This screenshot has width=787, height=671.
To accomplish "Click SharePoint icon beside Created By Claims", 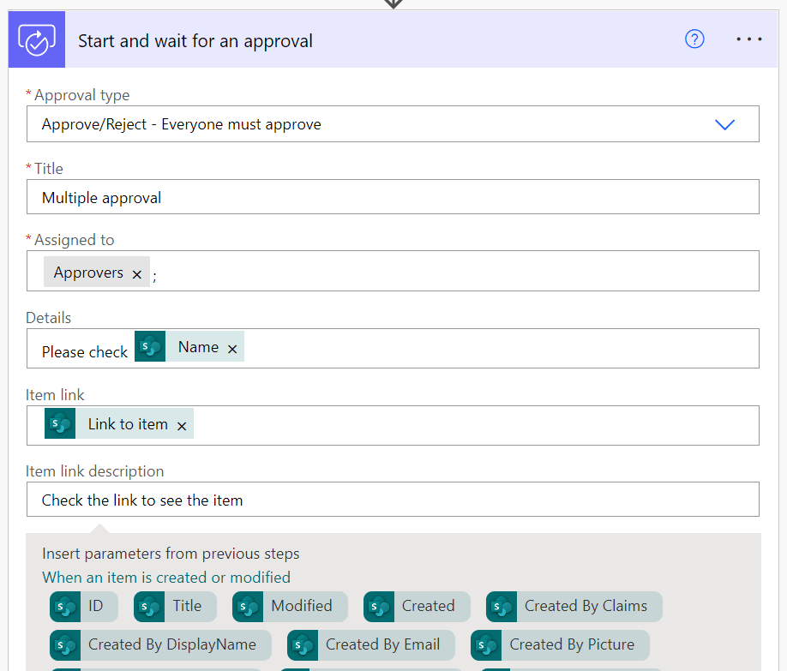I will click(x=502, y=606).
